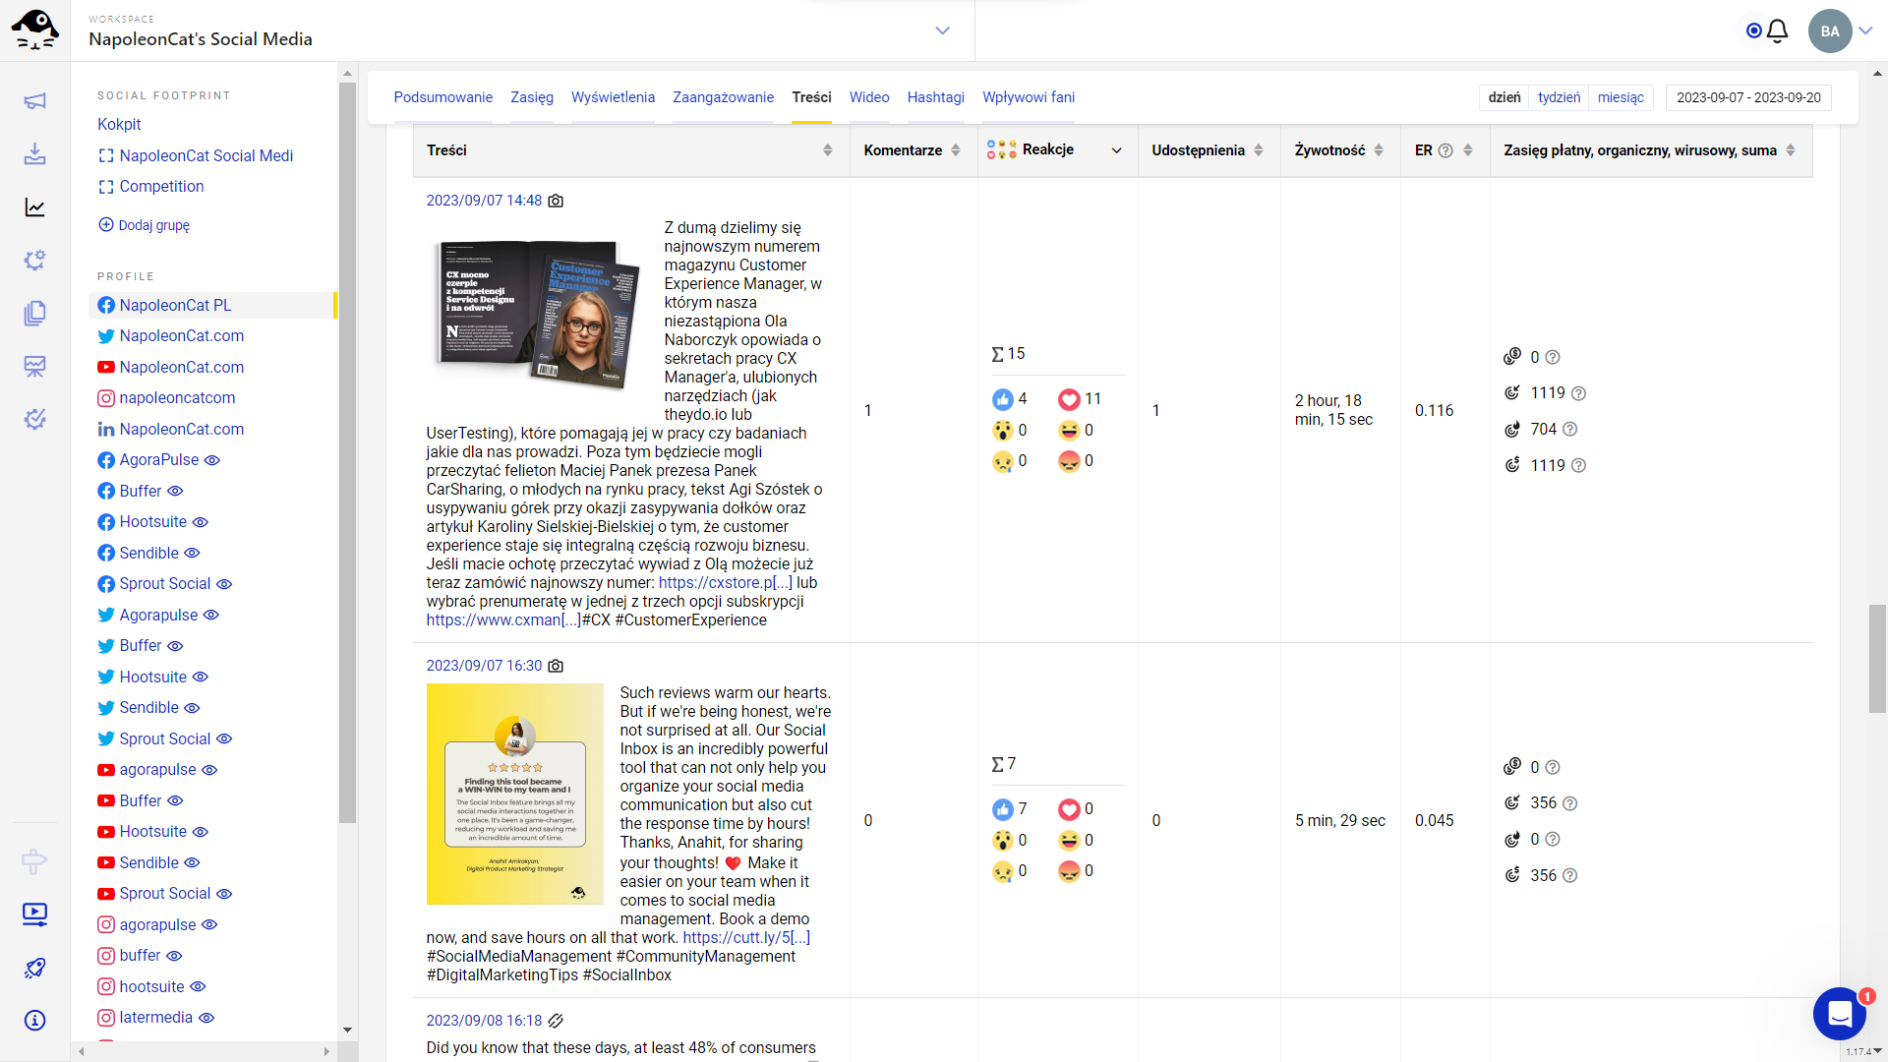Click the main page scrollbar thumb

[x=1877, y=659]
